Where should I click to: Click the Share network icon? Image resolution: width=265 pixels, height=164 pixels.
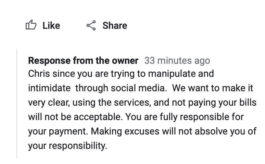pyautogui.click(x=91, y=25)
